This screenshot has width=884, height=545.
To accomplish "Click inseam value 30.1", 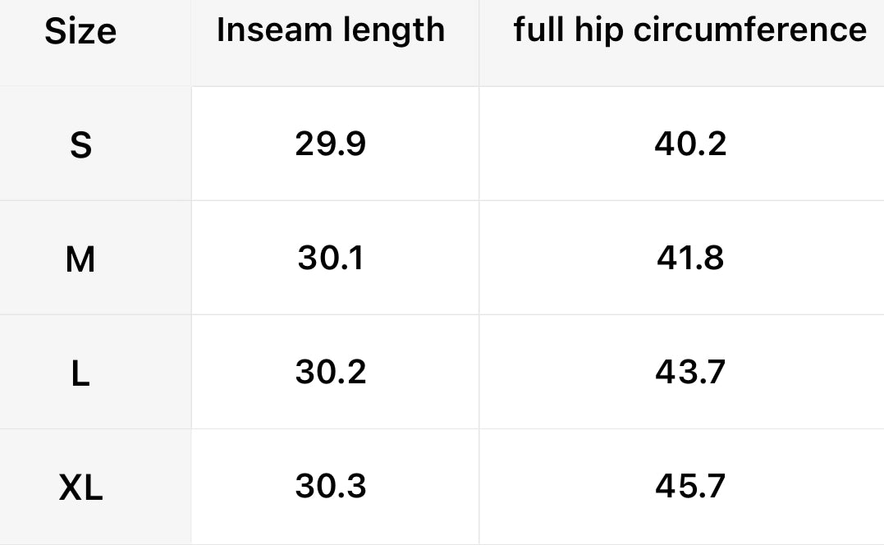I will [331, 259].
